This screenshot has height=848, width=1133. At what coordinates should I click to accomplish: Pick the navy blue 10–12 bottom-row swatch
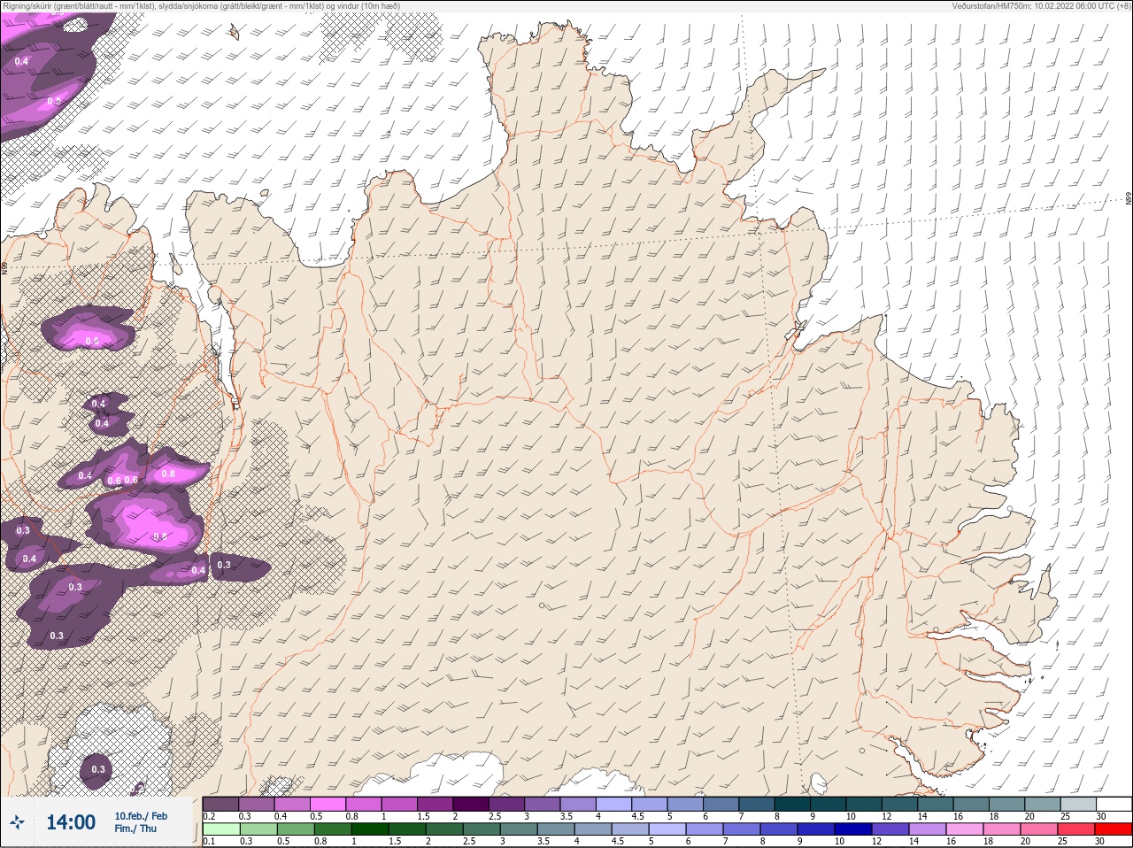(x=854, y=829)
